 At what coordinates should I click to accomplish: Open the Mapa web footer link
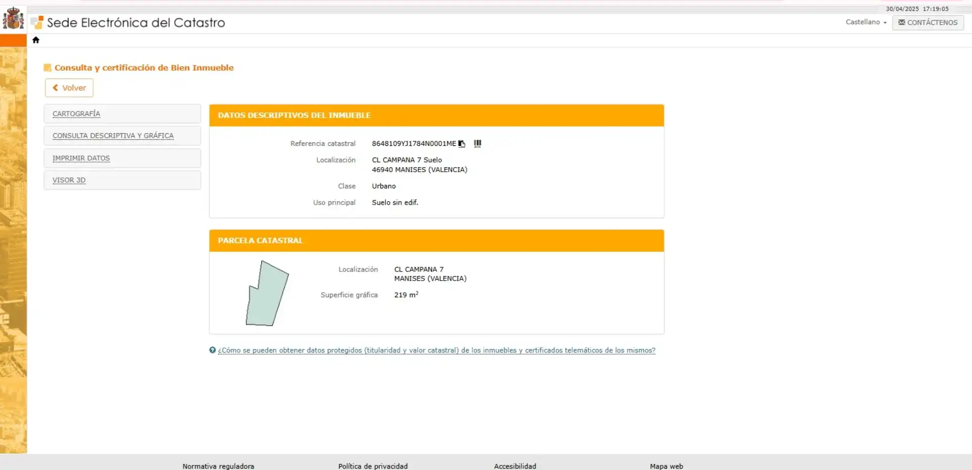click(666, 466)
